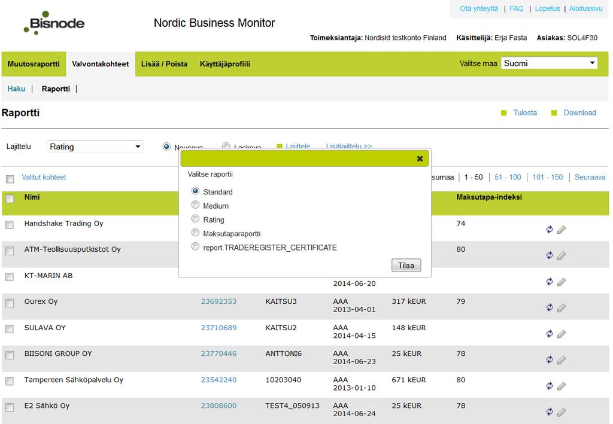Open company number 23808600 link
This screenshot has height=424, width=613.
click(x=219, y=405)
